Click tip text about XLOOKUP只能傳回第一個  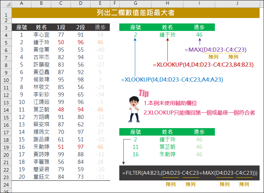[x=199, y=112]
